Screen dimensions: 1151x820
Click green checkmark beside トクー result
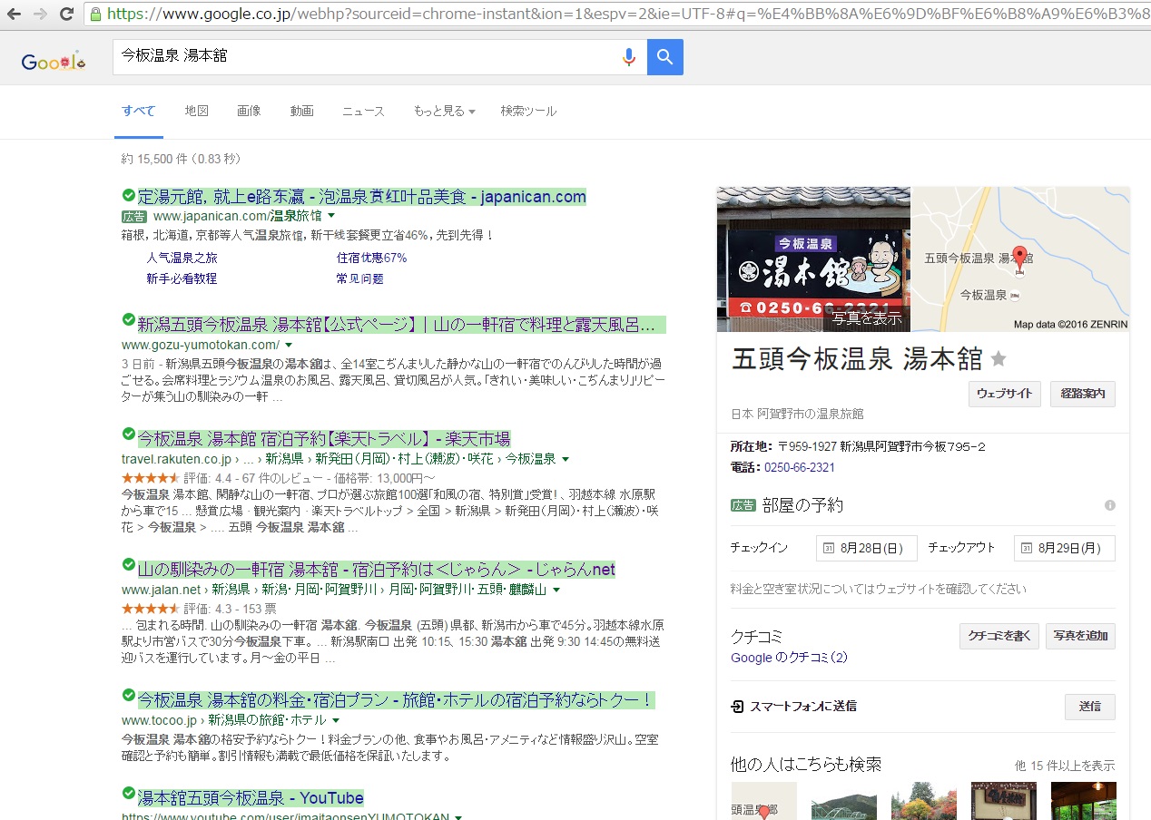tap(128, 696)
